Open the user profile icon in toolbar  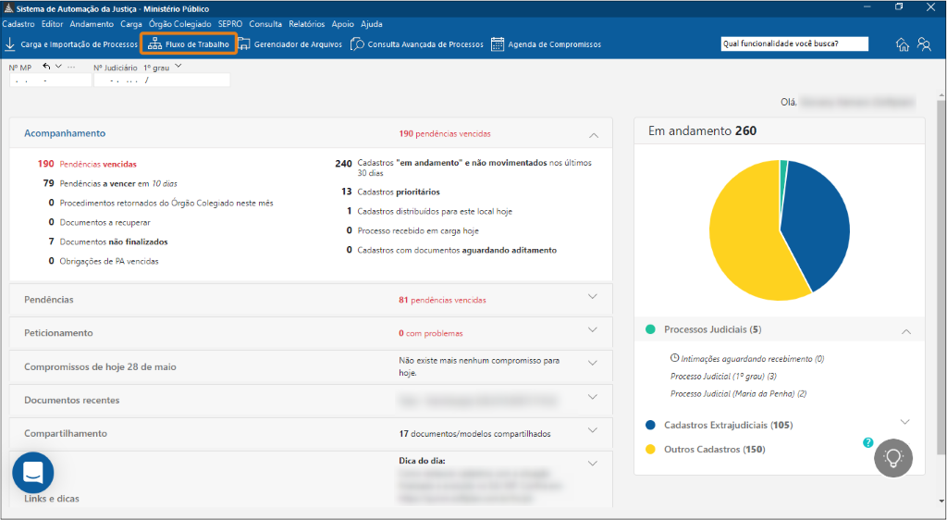(x=924, y=44)
